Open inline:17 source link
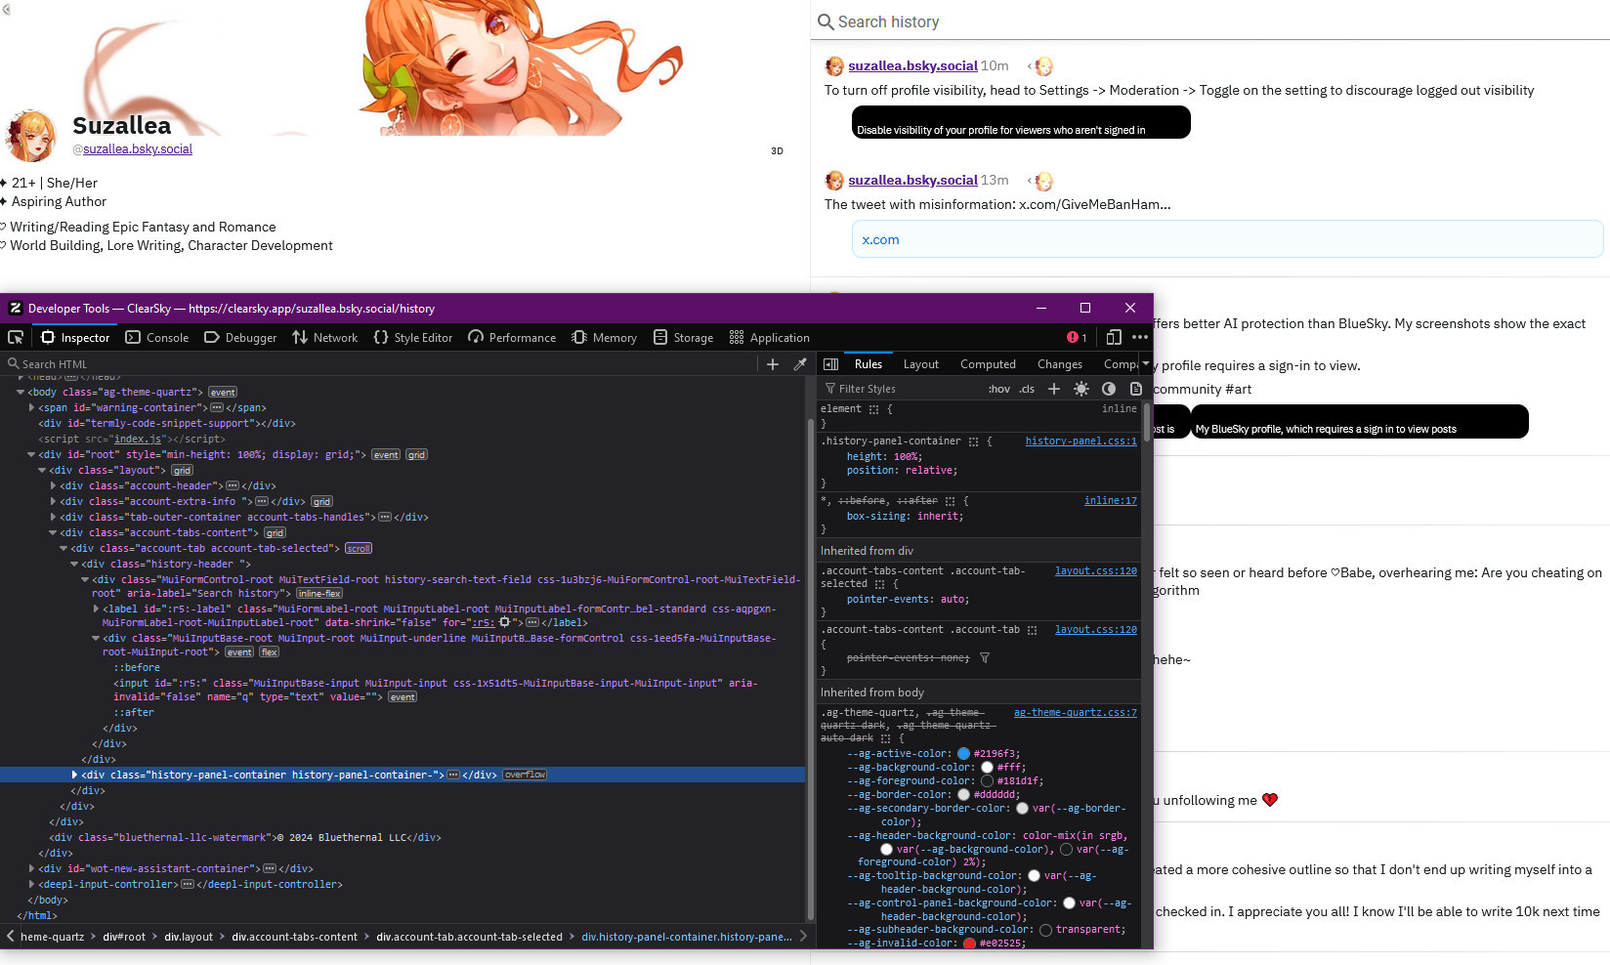 [1110, 500]
